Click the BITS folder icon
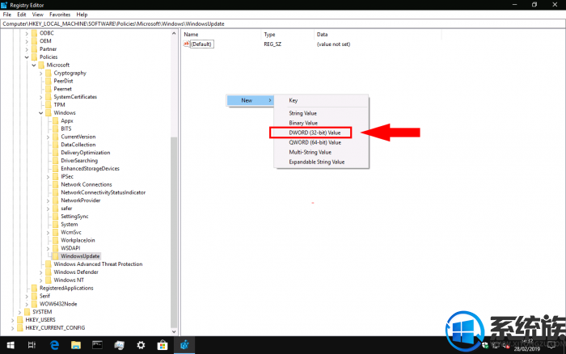This screenshot has height=354, width=566. tap(55, 129)
